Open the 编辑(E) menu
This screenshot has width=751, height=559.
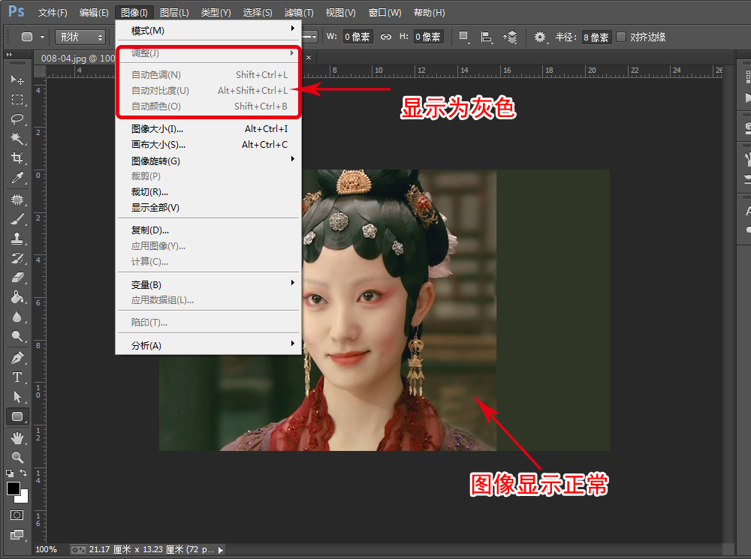(x=94, y=13)
